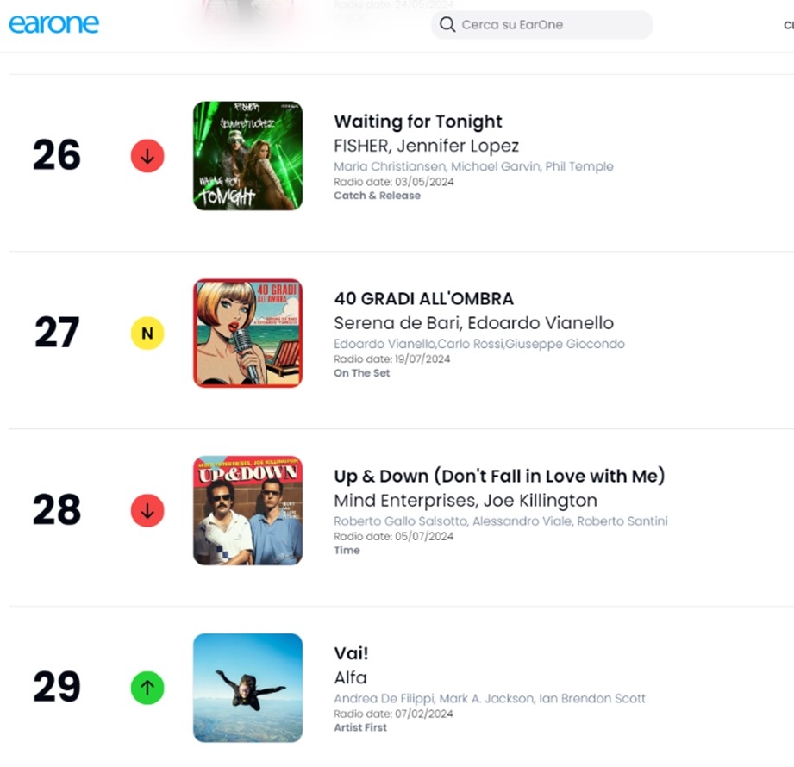Open the Waiting for Tonight song title
Viewport: 794px width, 767px height.
click(418, 122)
